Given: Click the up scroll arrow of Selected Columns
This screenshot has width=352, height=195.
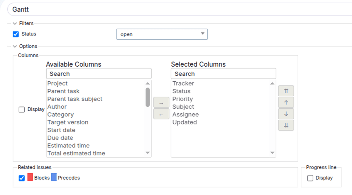Looking at the screenshot, I should 272,83.
